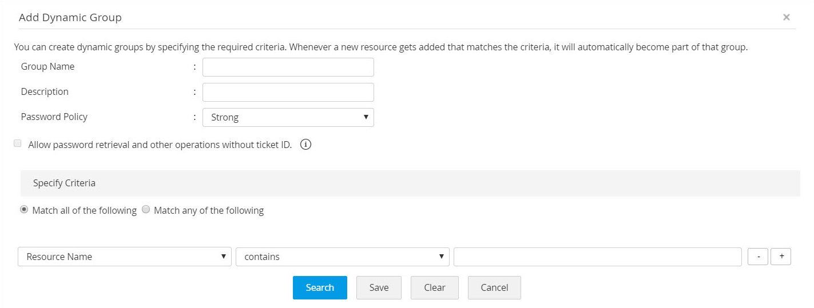Image resolution: width=814 pixels, height=308 pixels.
Task: Click the Specify Criteria section header
Action: coord(64,183)
